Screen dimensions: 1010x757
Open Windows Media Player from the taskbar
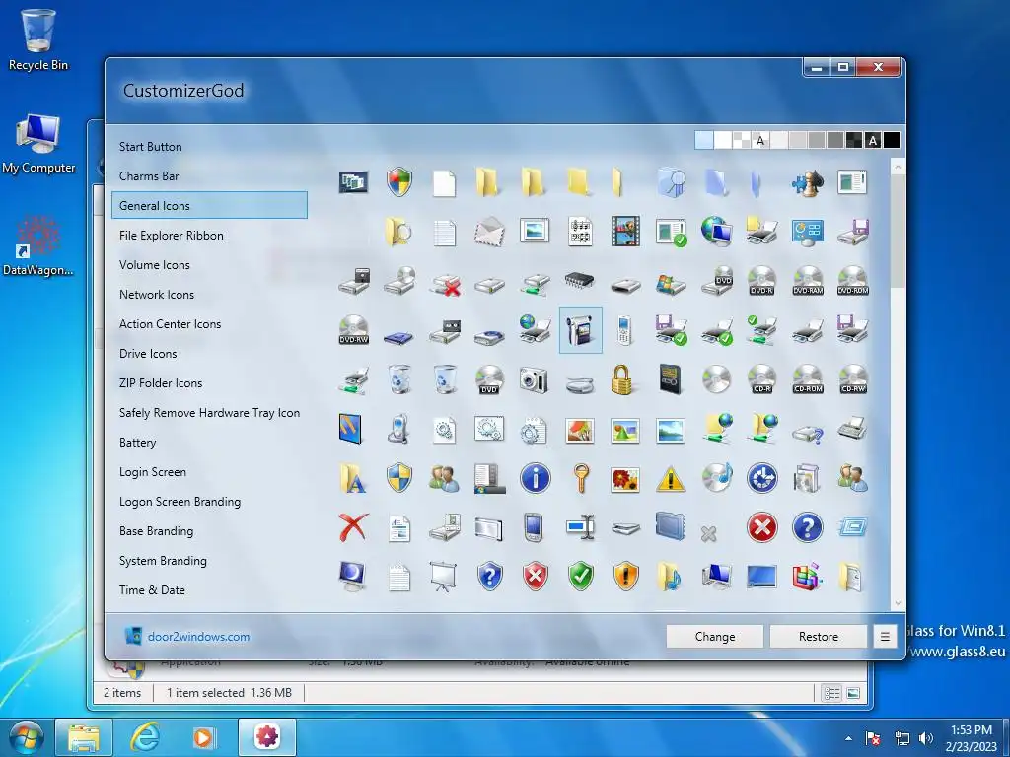coord(203,737)
